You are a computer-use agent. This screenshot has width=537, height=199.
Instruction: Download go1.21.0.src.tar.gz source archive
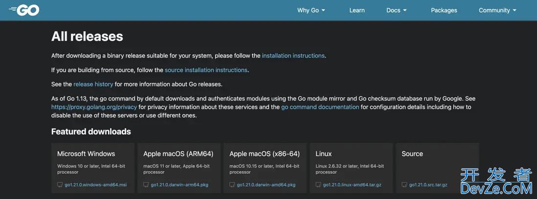pos(428,185)
